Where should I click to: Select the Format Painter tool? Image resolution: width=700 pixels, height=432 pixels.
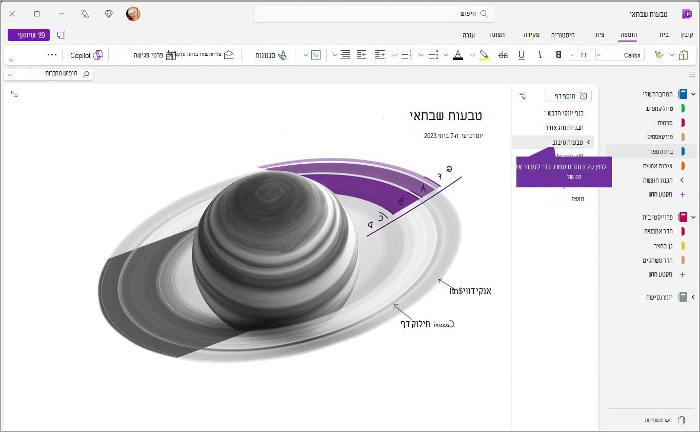(659, 55)
